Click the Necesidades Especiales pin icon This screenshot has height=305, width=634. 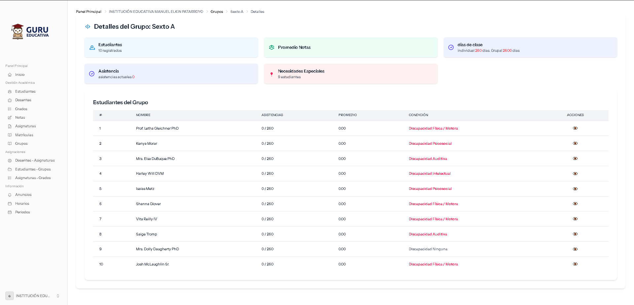click(271, 74)
